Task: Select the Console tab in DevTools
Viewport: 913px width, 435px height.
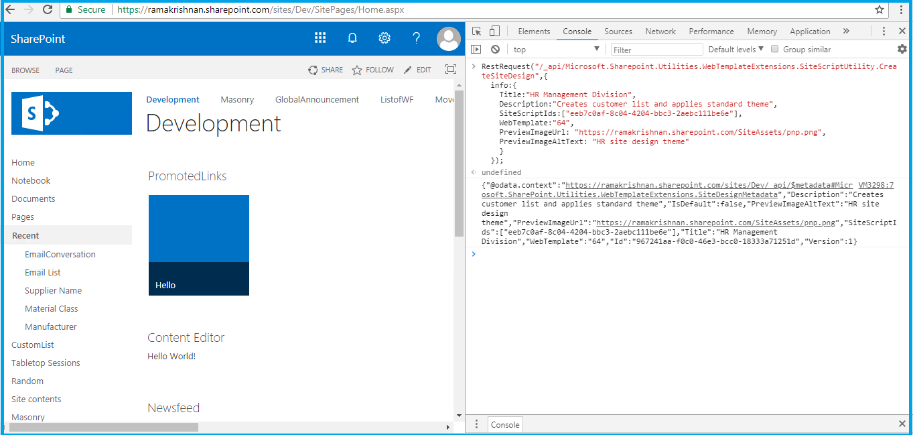Action: 577,32
